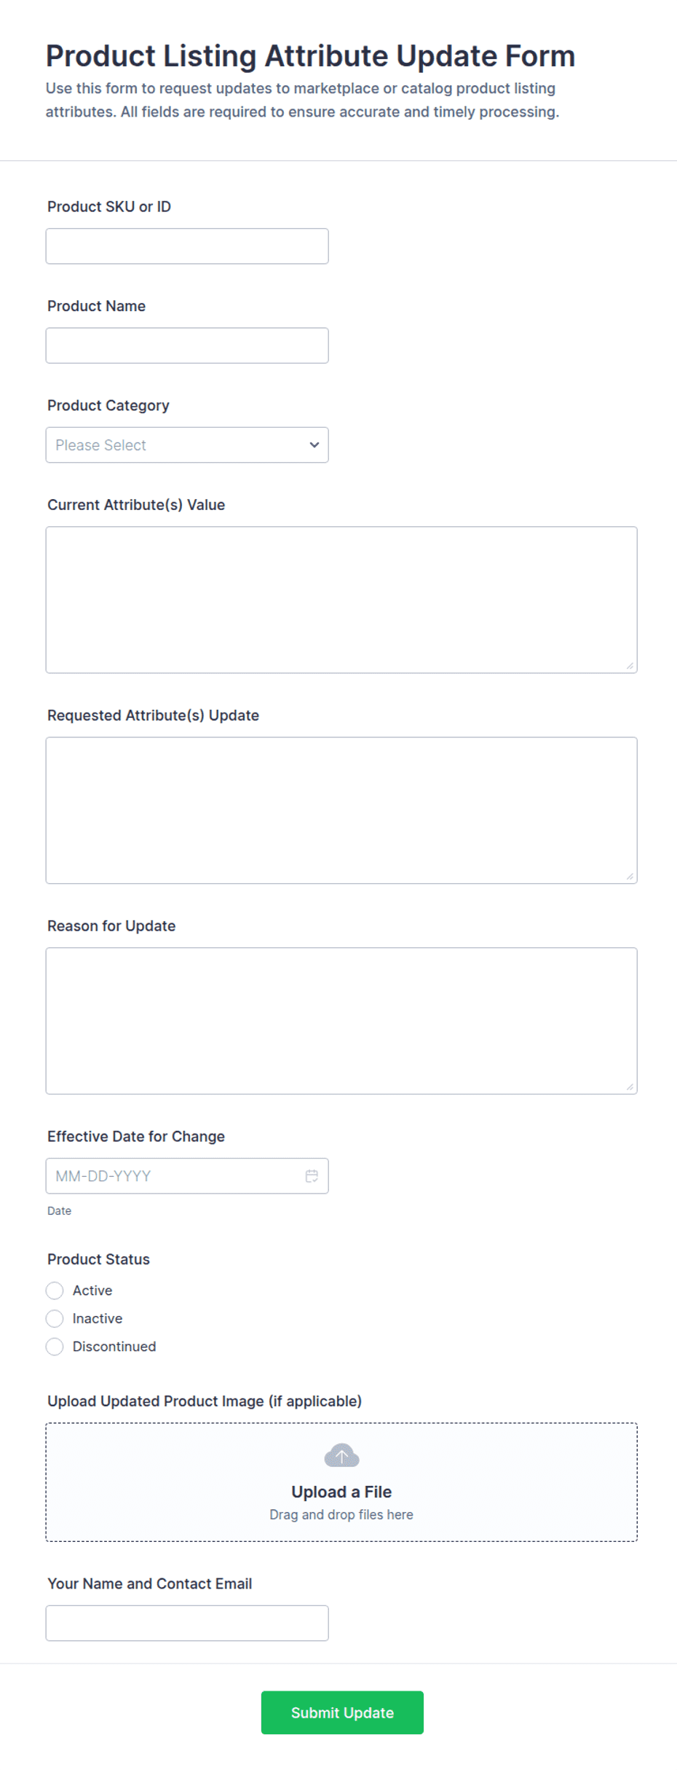The width and height of the screenshot is (677, 1770).
Task: Click the Current Attribute(s) Value textarea
Action: coord(341,600)
